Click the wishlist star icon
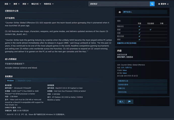 (159, 4)
